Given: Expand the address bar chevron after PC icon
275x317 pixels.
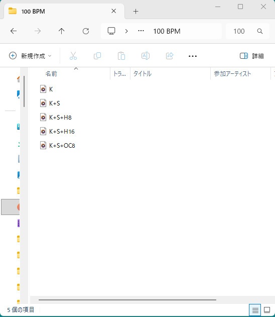Looking at the screenshot, I should pyautogui.click(x=126, y=31).
